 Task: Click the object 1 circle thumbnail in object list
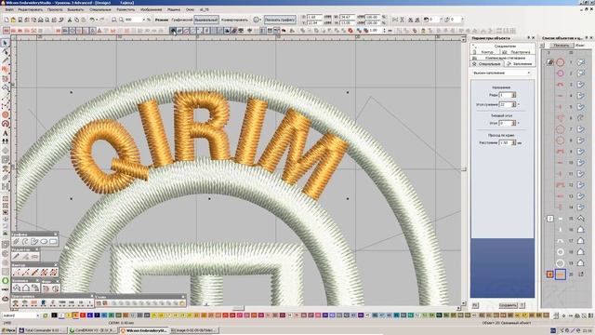560,62
